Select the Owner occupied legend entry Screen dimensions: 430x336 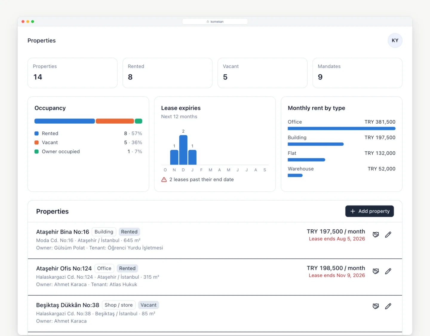[88, 151]
